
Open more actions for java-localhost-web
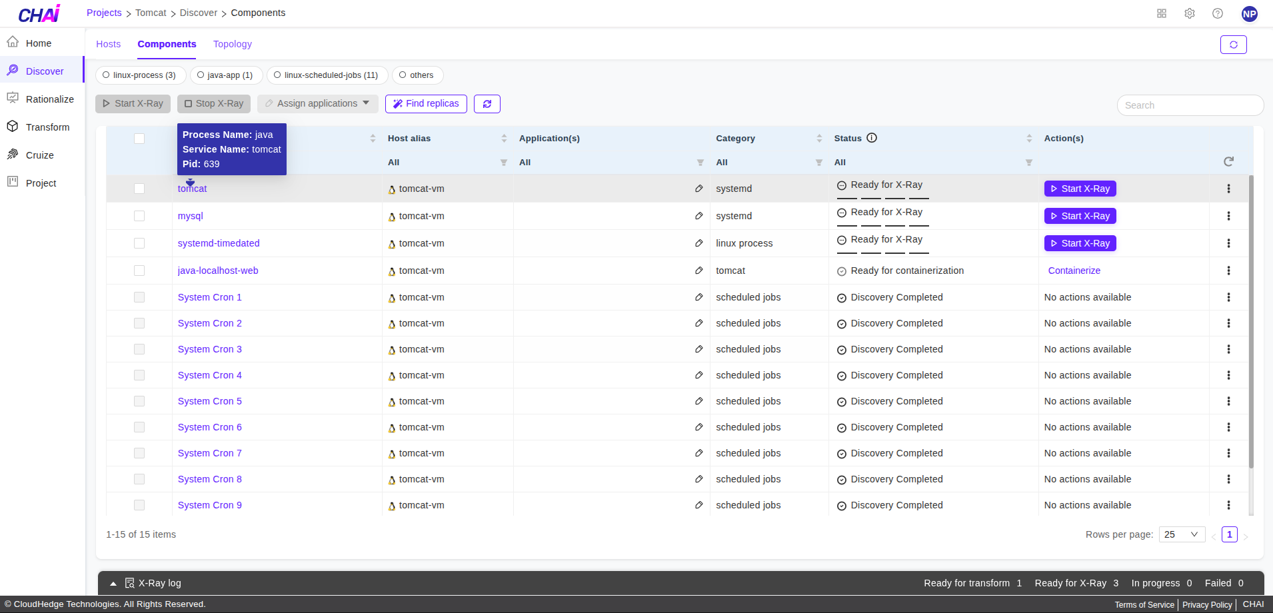point(1228,271)
